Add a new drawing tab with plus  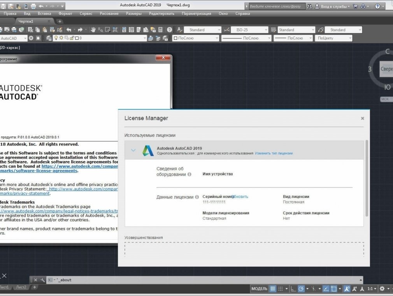pos(60,21)
